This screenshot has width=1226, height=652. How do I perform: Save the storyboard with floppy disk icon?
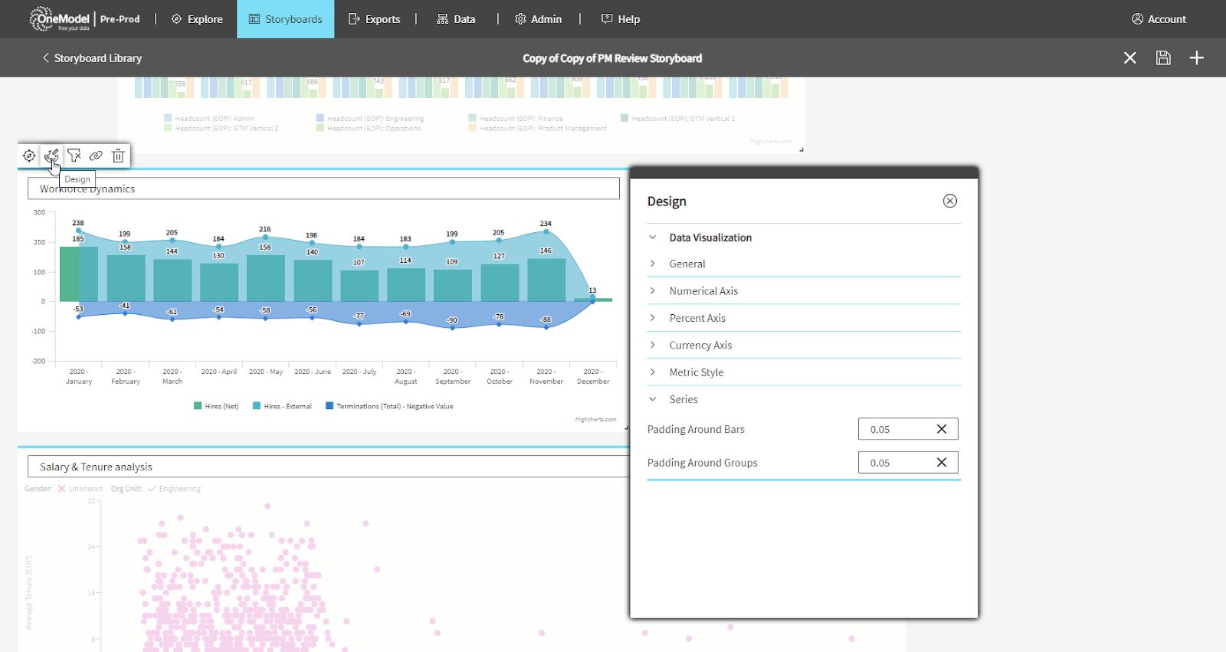coord(1163,58)
